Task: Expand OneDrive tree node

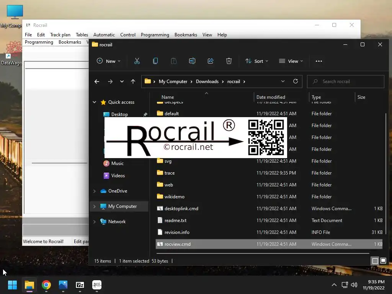Action: 95,191
